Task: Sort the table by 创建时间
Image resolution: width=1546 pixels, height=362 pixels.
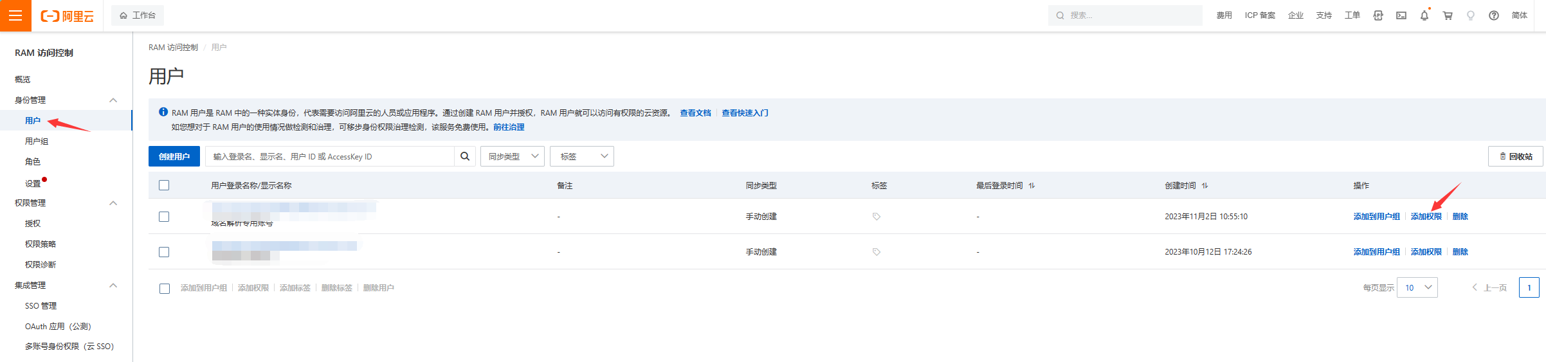Action: point(1205,186)
